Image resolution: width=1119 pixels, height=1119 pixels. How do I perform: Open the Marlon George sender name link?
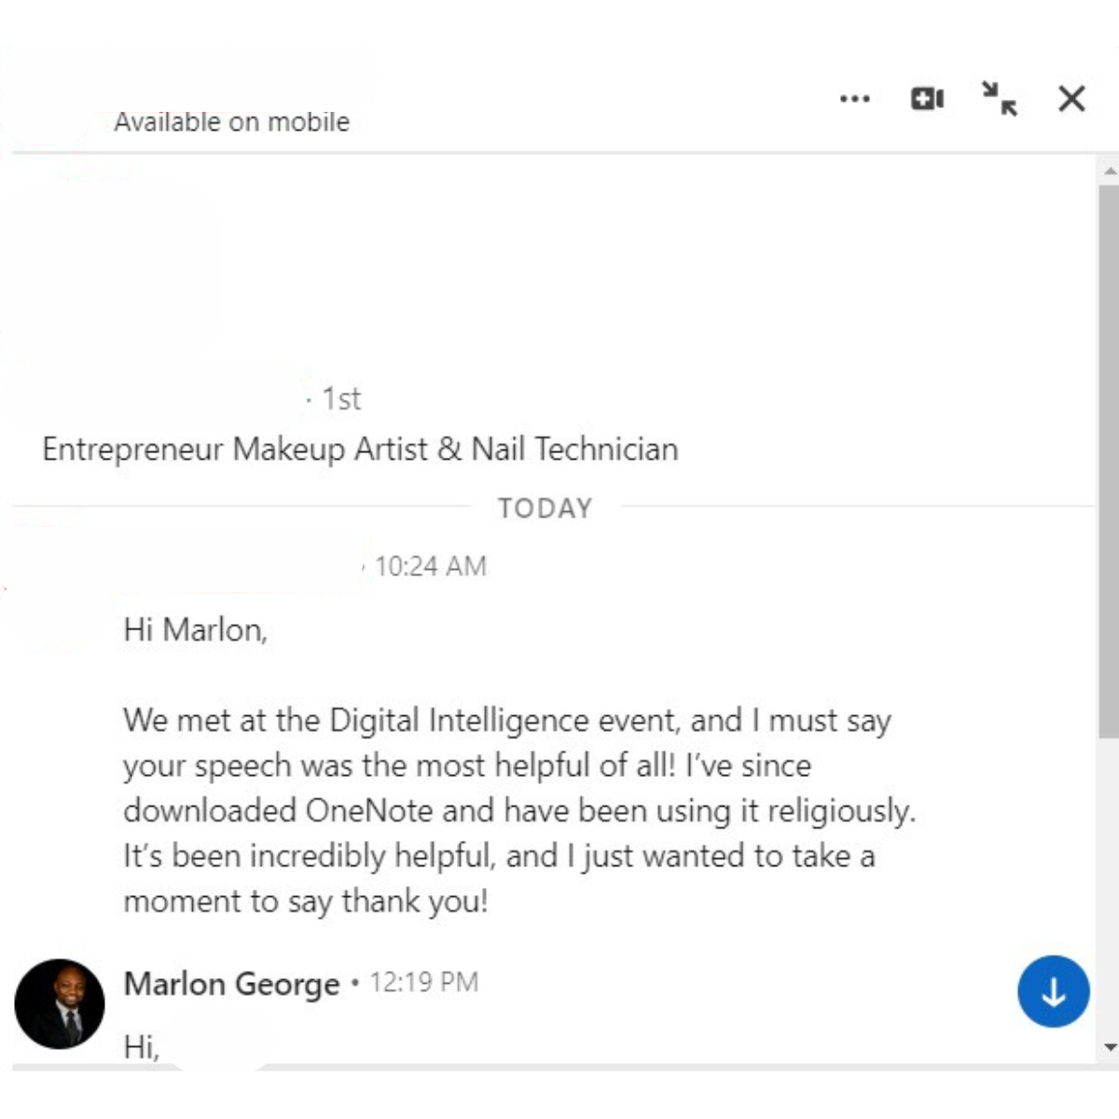tap(231, 984)
